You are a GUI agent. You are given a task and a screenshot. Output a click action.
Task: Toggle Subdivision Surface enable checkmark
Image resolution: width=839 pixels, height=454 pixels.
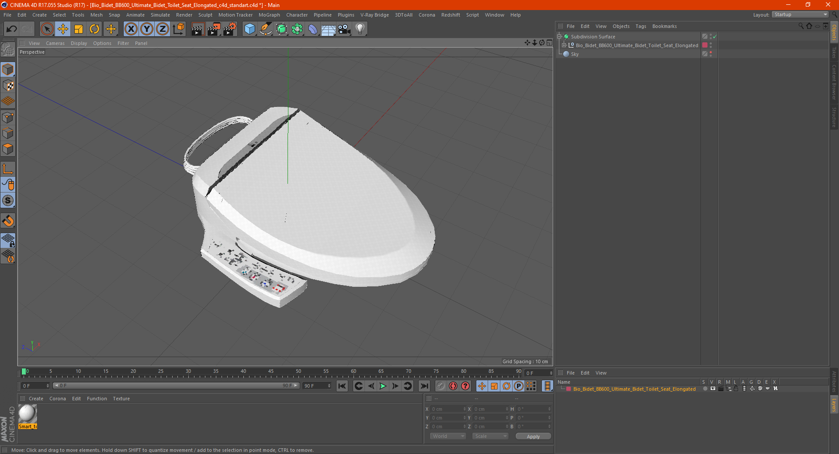pos(715,37)
